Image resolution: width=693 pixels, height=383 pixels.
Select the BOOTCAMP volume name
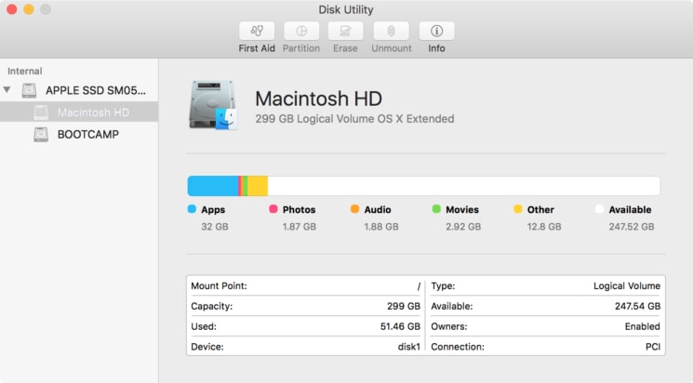pyautogui.click(x=87, y=134)
